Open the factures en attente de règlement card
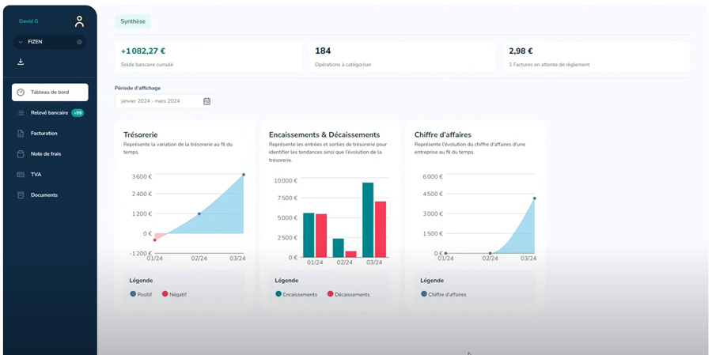The height and width of the screenshot is (355, 712). [x=596, y=56]
